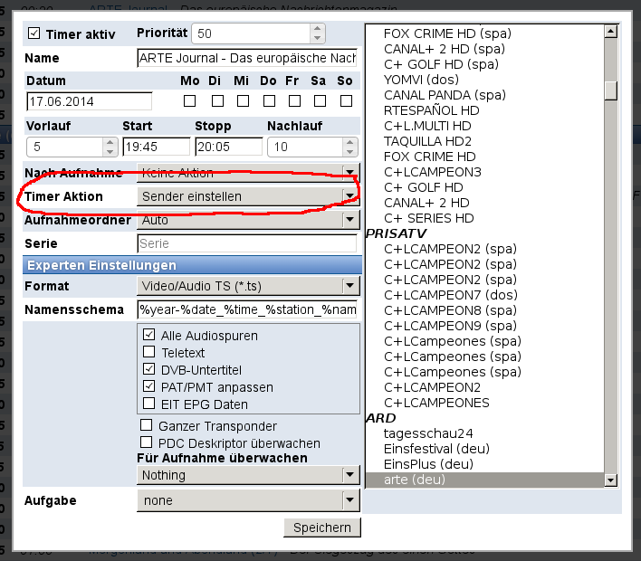Increase Nachlauf with up arrow

pos(347,141)
